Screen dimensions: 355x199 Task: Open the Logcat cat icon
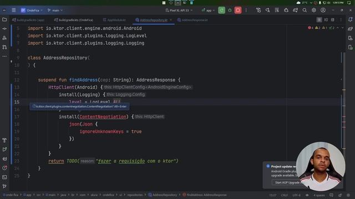click(x=4, y=159)
